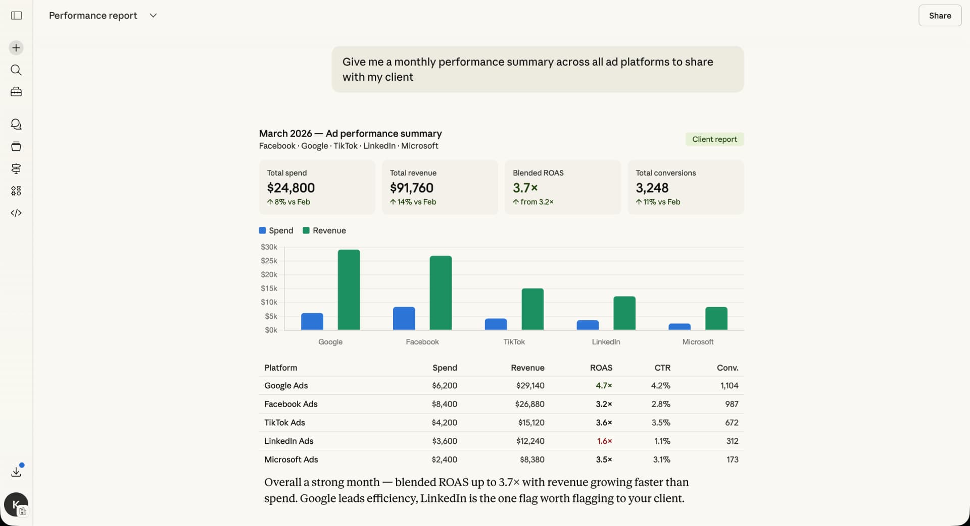Image resolution: width=970 pixels, height=526 pixels.
Task: Click the Share button
Action: 939,16
